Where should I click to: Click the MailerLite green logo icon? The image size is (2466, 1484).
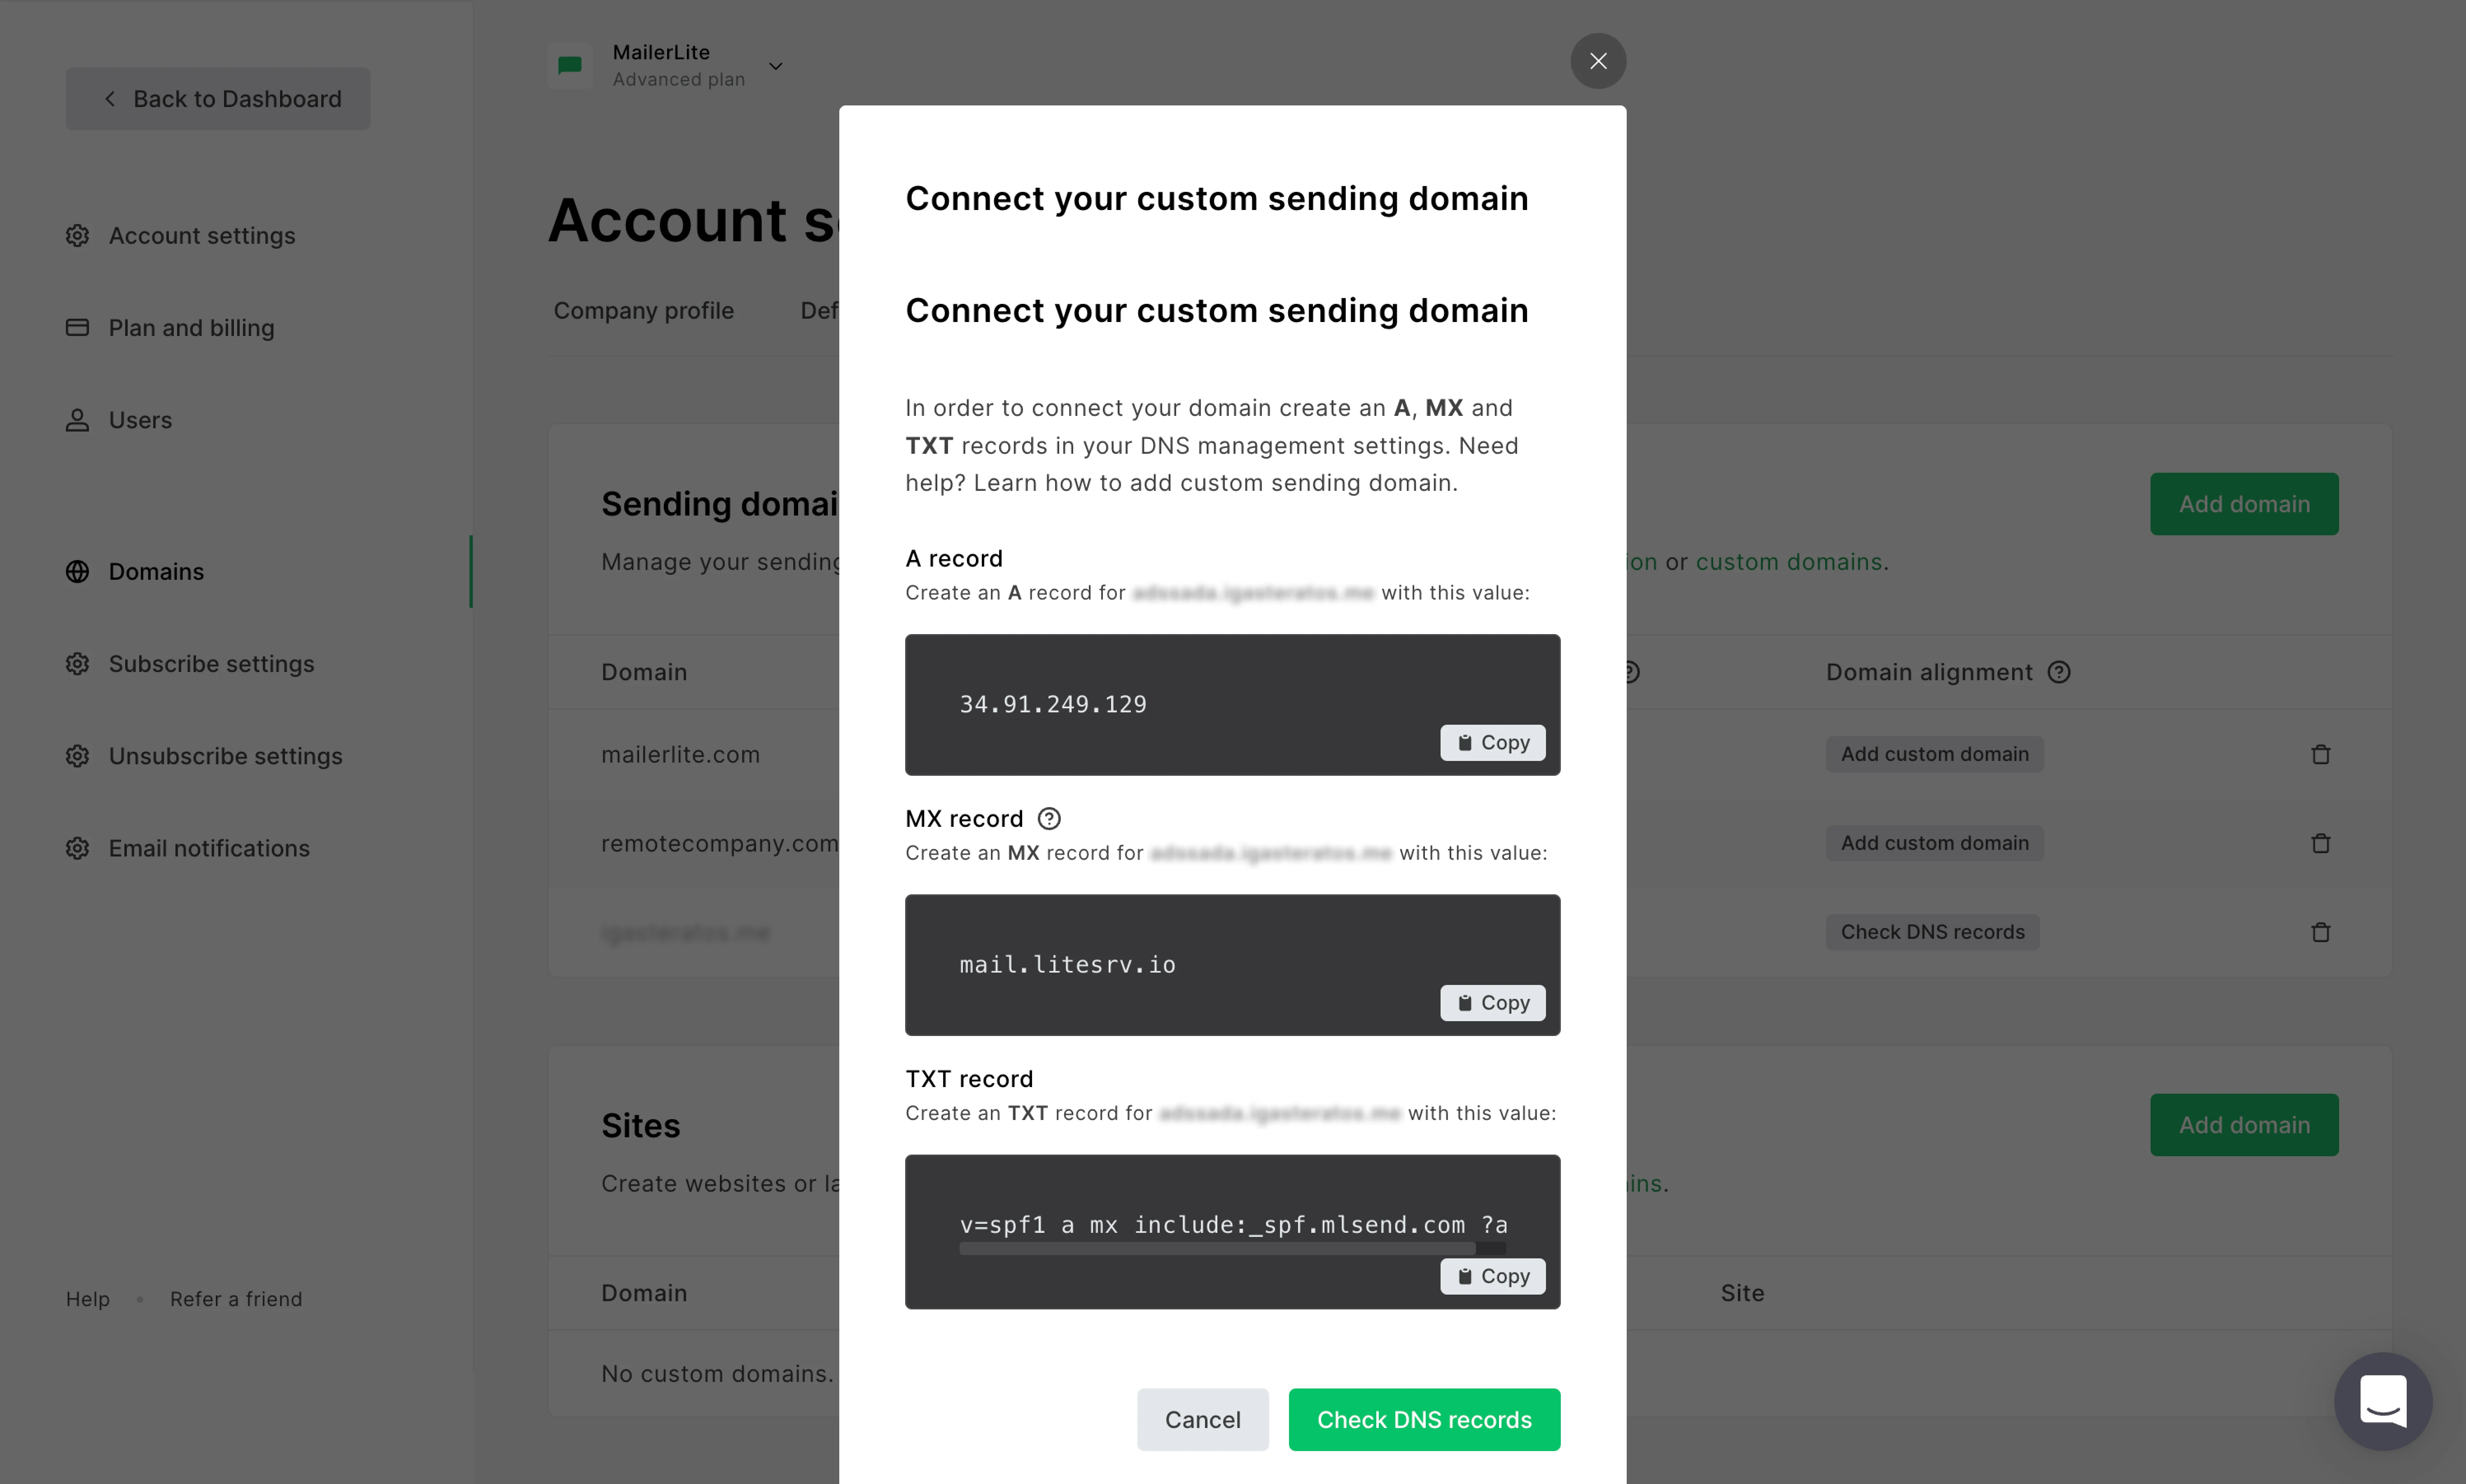(570, 66)
